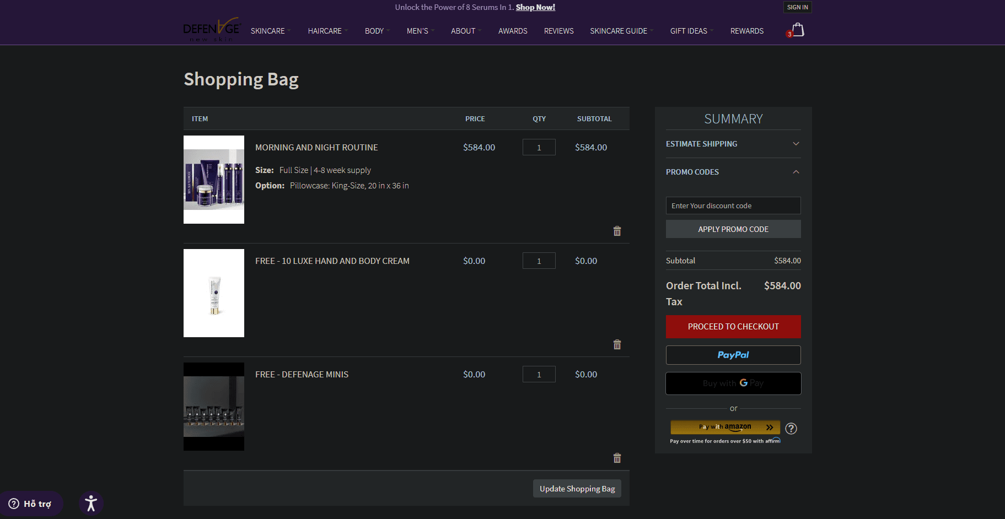Expand Estimate Shipping section
The width and height of the screenshot is (1005, 519).
pos(733,144)
